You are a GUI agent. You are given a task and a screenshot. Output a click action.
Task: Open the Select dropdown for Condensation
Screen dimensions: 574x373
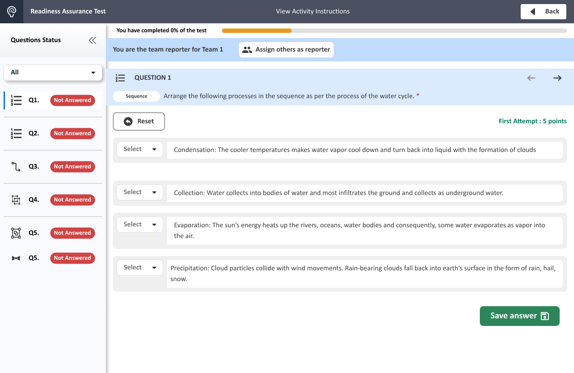(x=139, y=149)
